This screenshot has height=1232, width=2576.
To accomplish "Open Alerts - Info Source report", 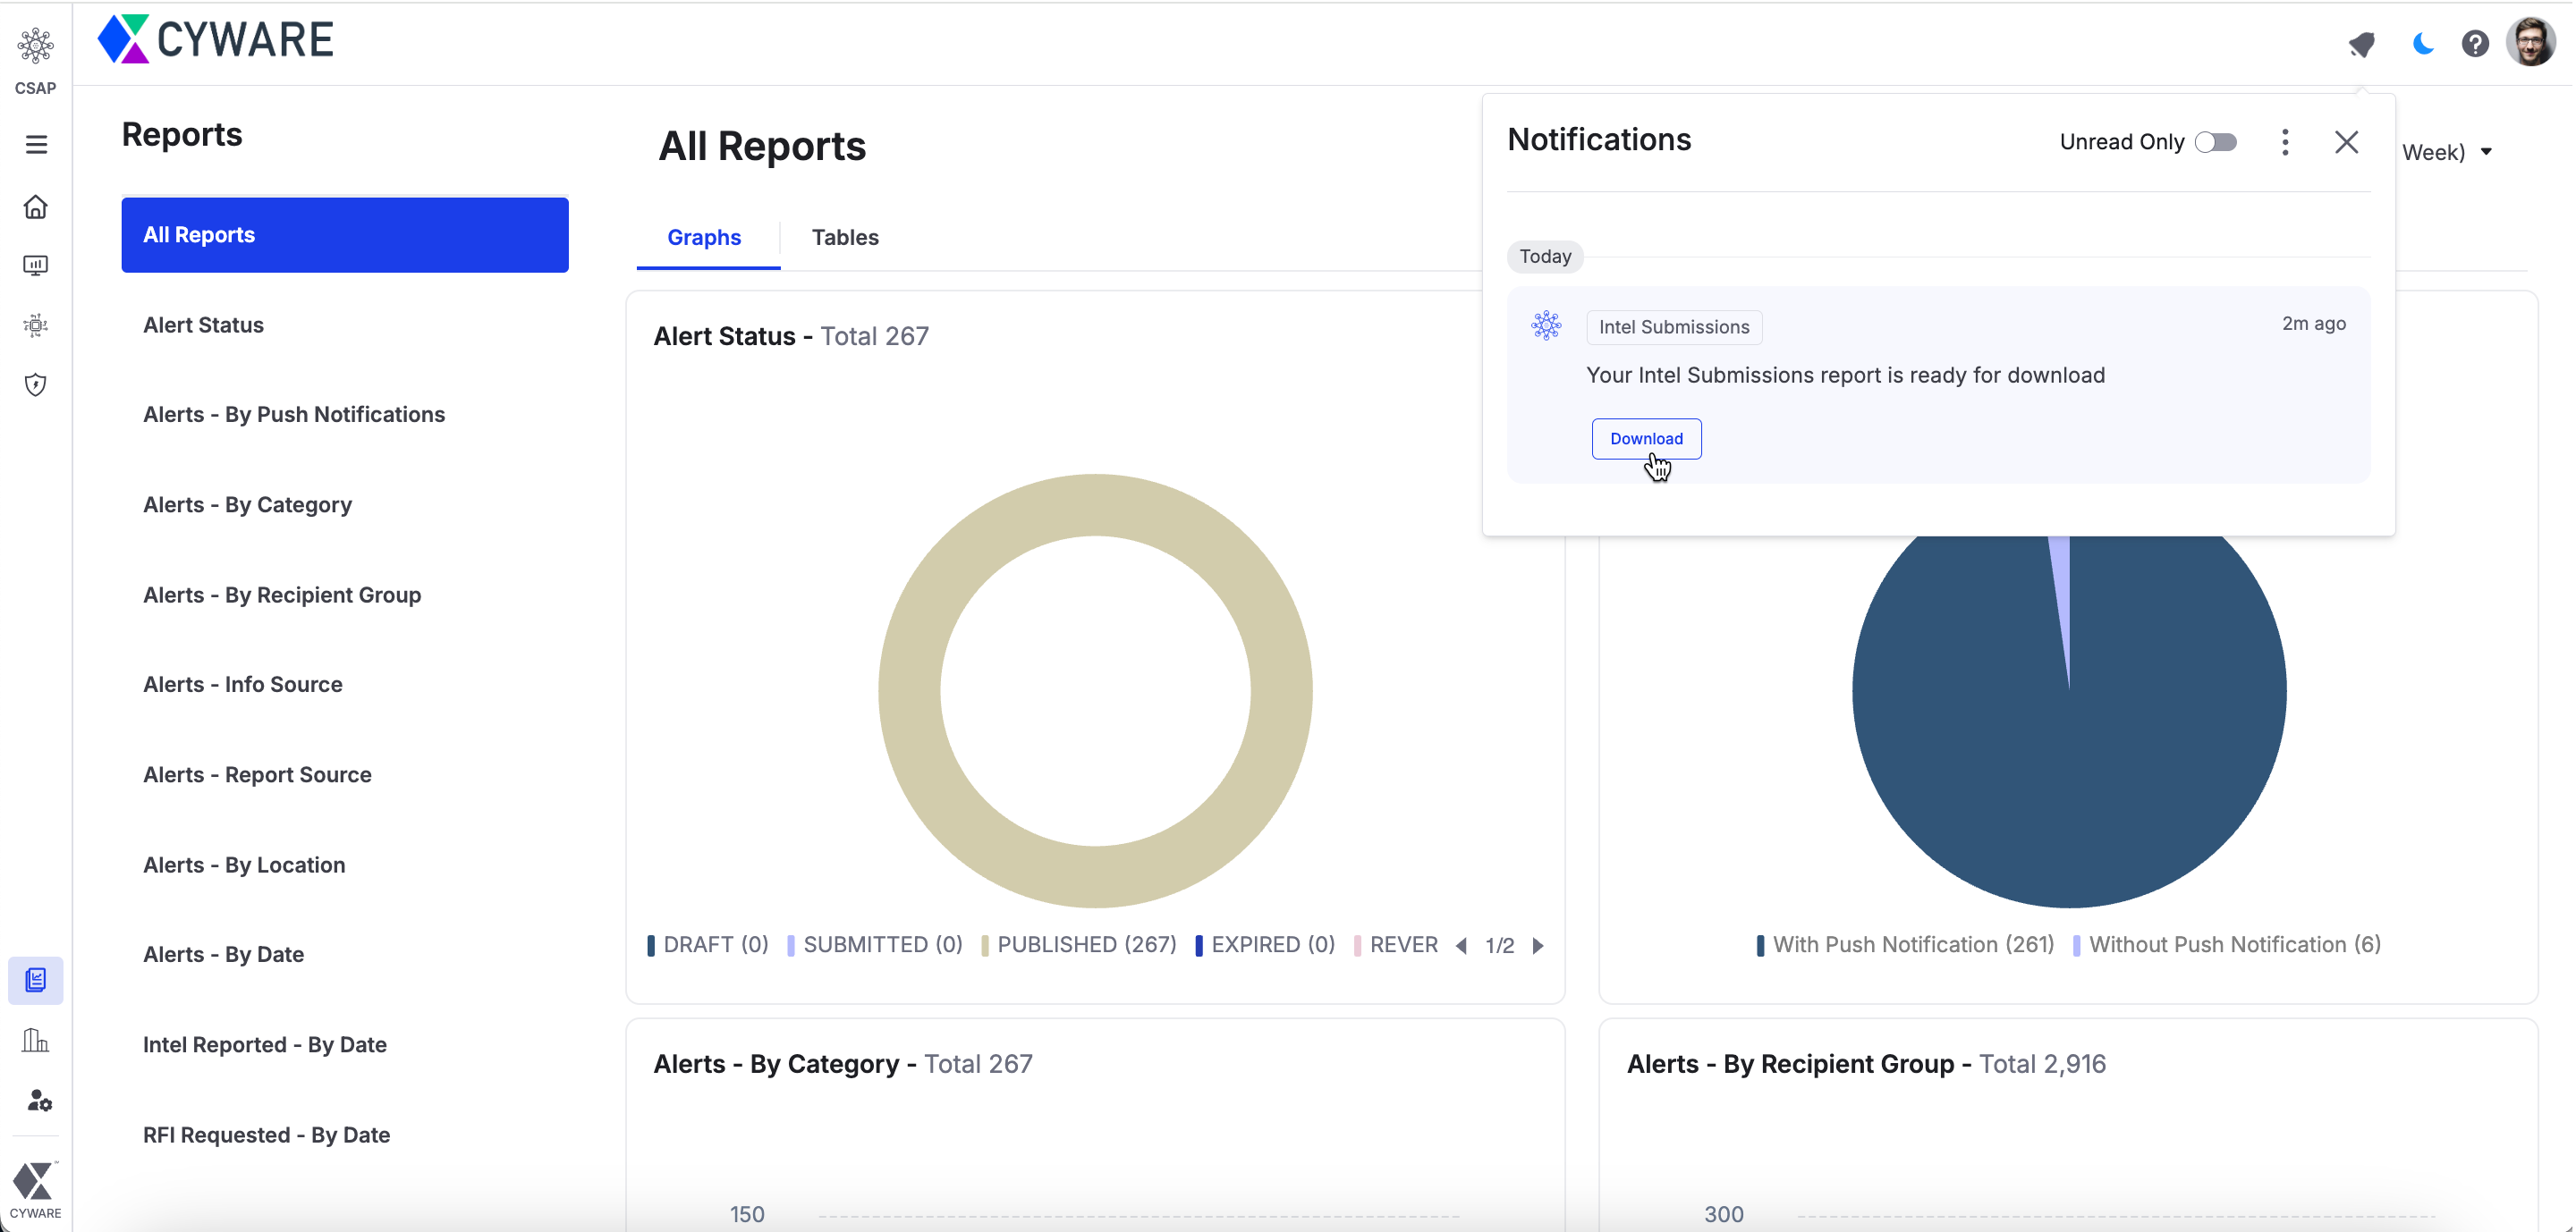I will click(243, 685).
